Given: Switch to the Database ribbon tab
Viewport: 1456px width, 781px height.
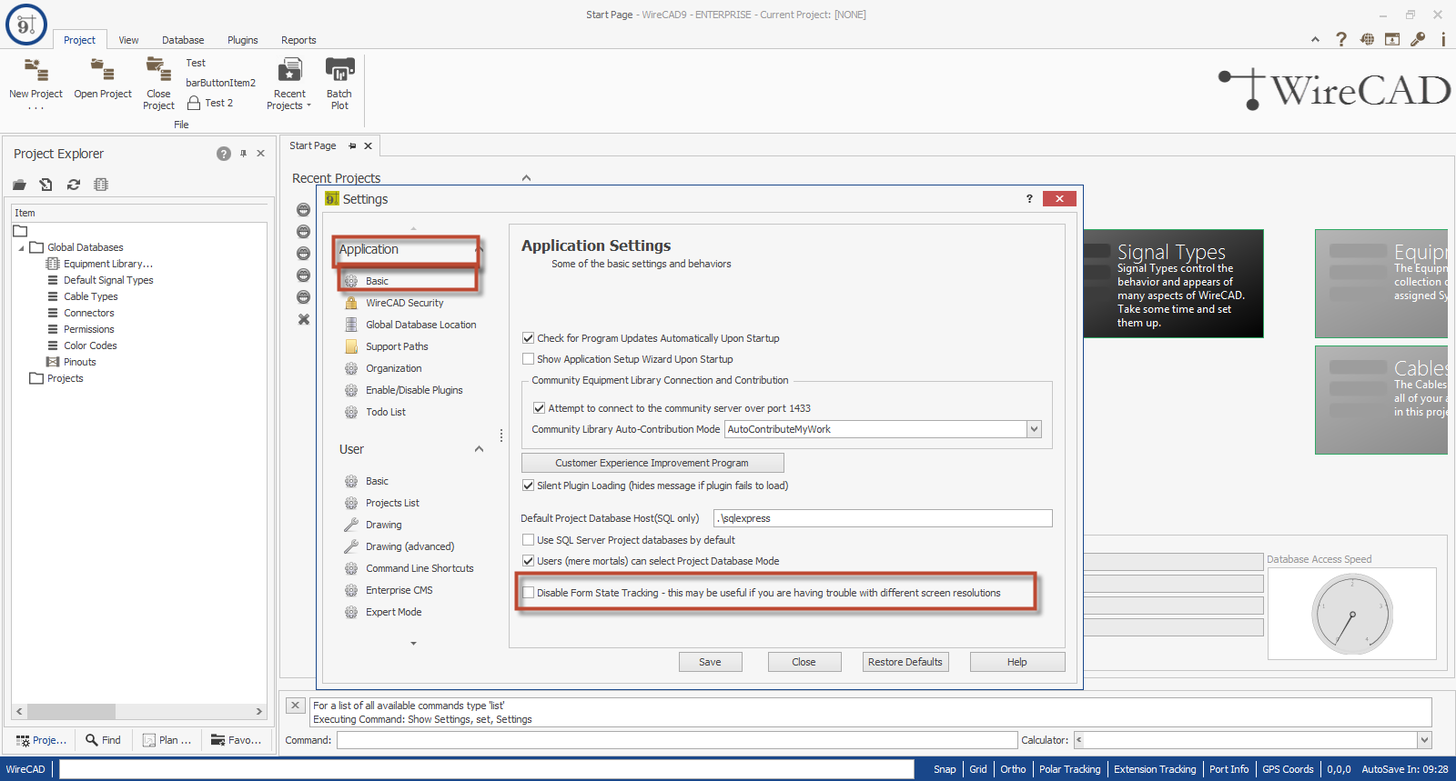Looking at the screenshot, I should click(183, 40).
